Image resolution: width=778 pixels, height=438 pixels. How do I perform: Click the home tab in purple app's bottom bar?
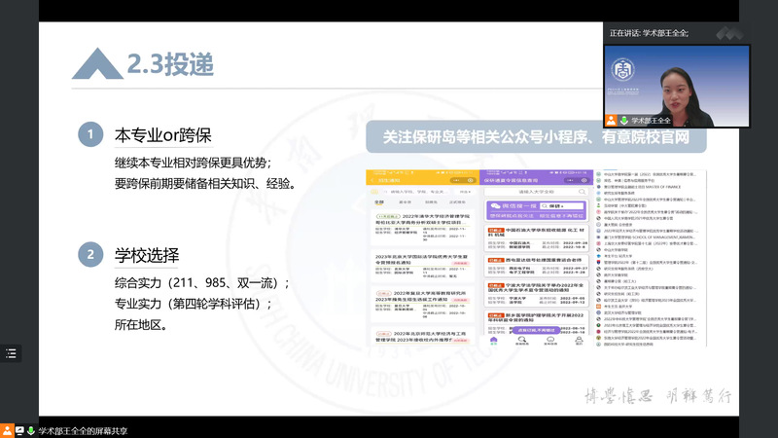click(x=494, y=342)
